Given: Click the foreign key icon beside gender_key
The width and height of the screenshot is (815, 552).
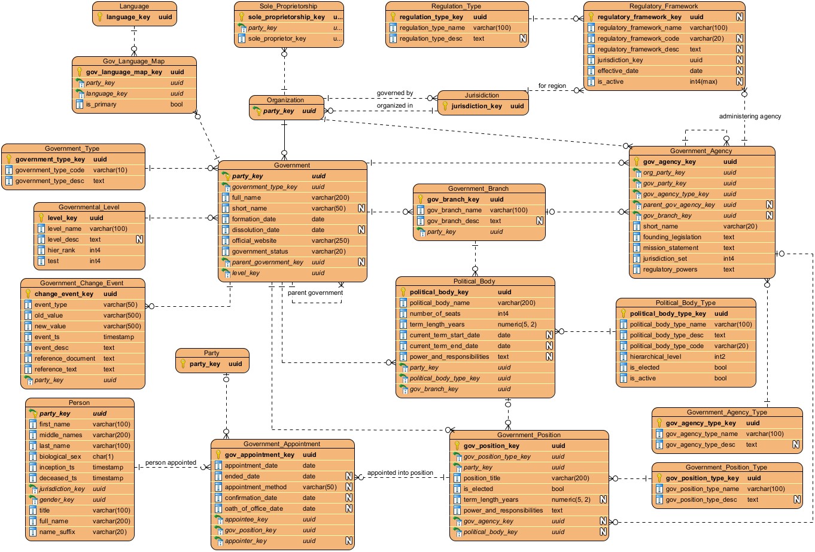Looking at the screenshot, I should tap(33, 500).
